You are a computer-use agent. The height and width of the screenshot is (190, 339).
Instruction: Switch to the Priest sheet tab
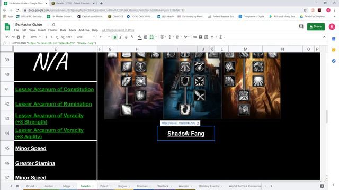click(x=106, y=186)
